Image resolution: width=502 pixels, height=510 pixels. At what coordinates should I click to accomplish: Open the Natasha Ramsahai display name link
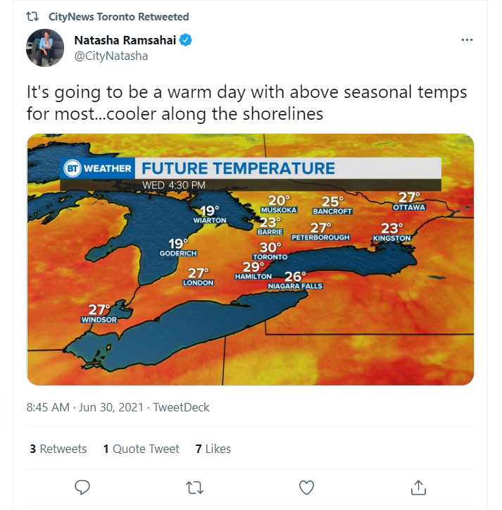tap(125, 40)
